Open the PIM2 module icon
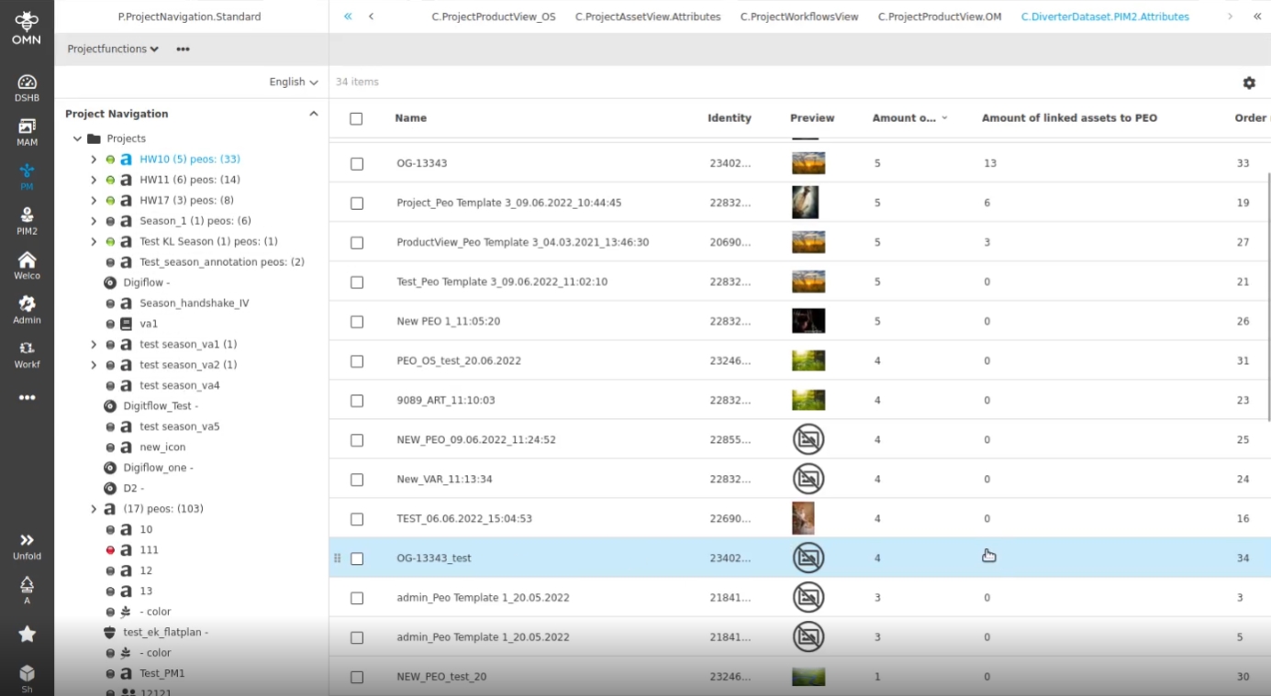This screenshot has height=696, width=1271. 27,221
